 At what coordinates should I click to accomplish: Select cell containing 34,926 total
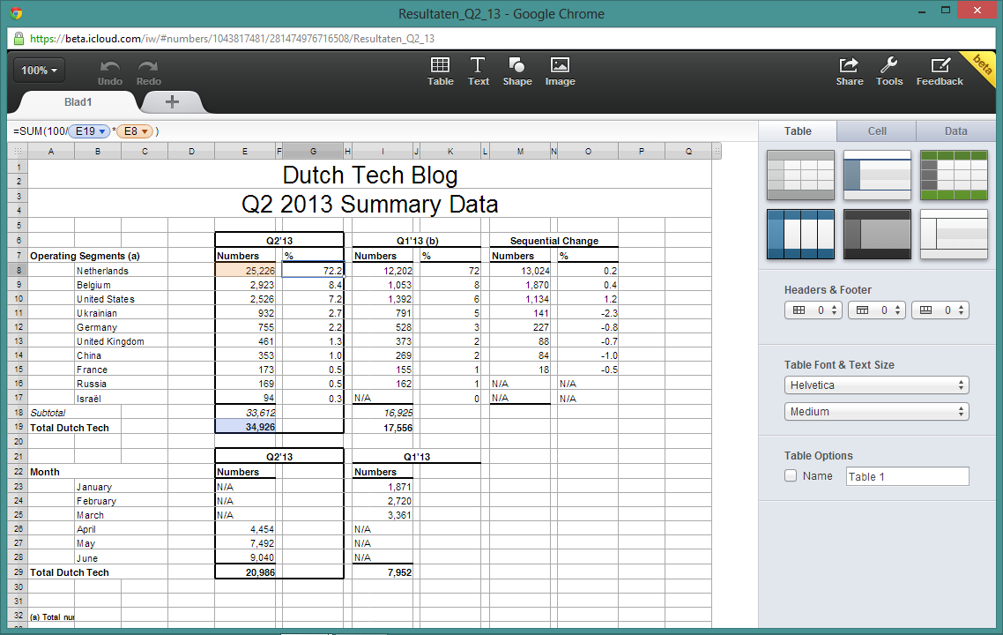[246, 428]
